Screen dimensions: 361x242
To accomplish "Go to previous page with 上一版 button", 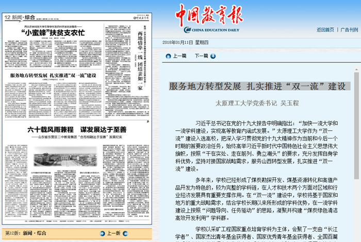I will (x=113, y=233).
